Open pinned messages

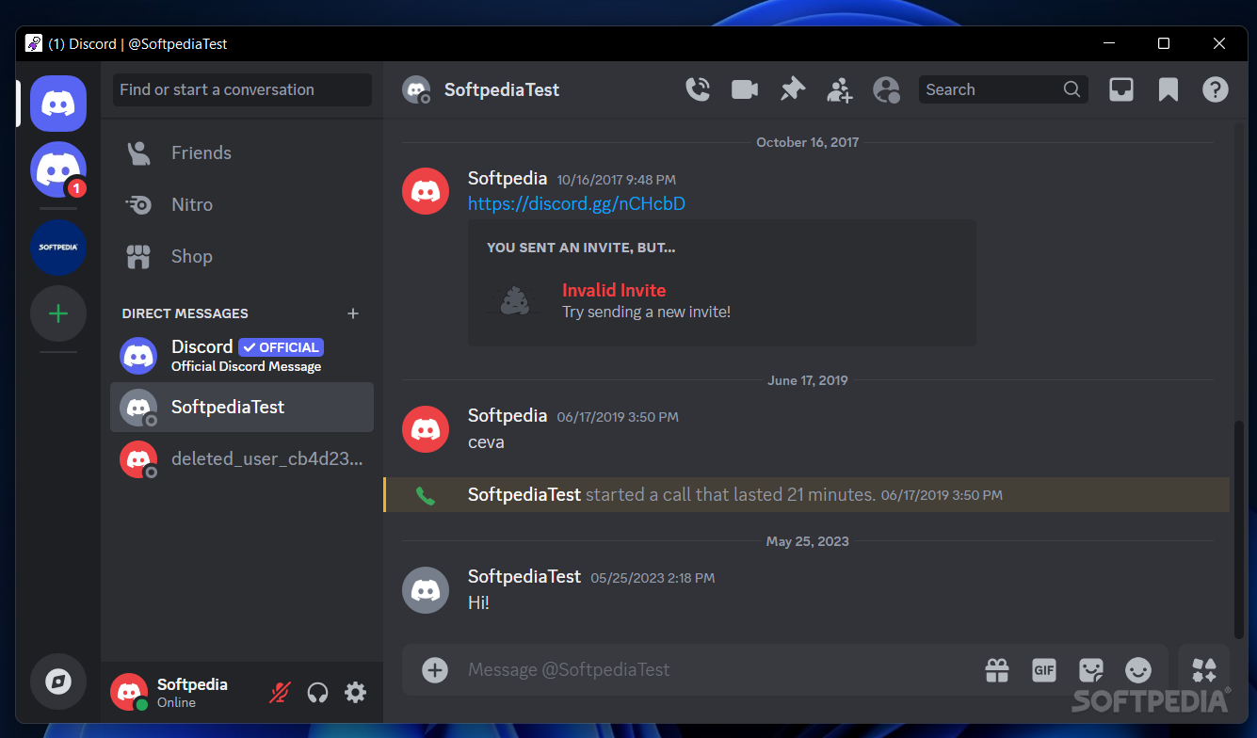(x=793, y=89)
